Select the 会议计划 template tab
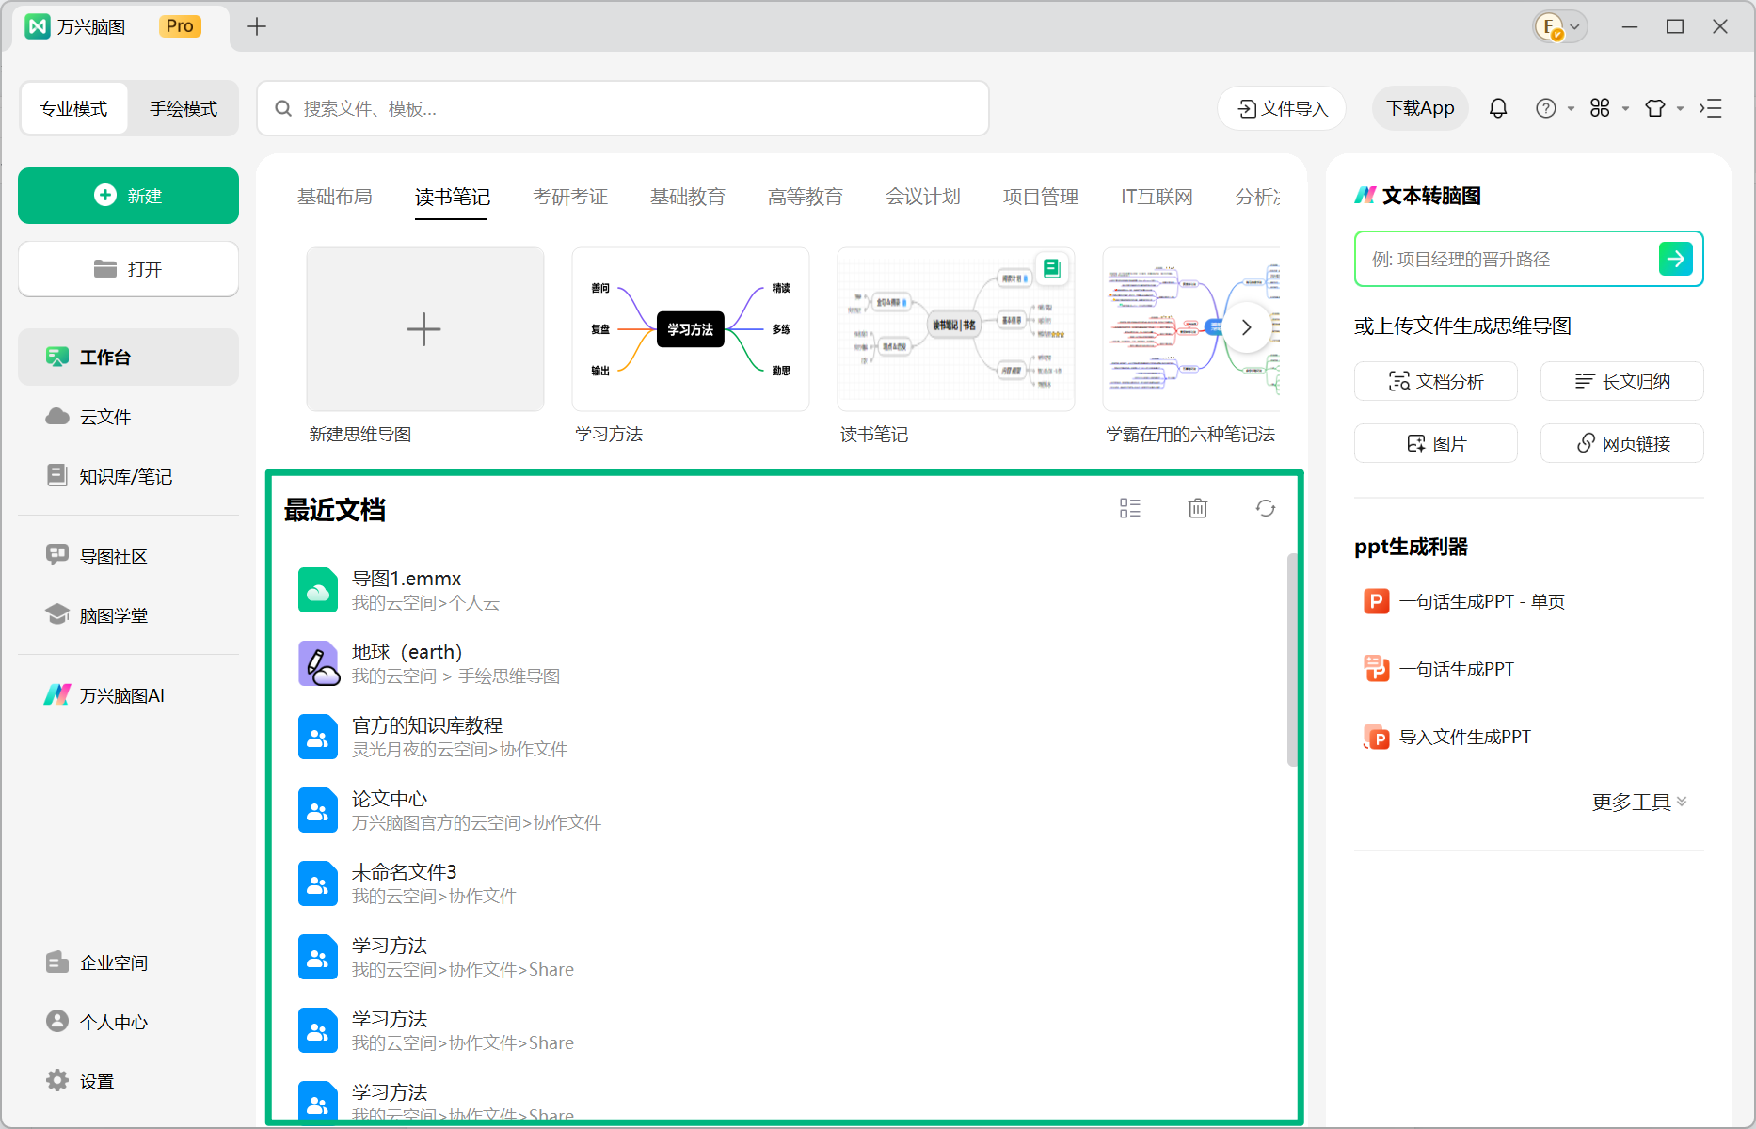Viewport: 1756px width, 1129px height. 923,197
